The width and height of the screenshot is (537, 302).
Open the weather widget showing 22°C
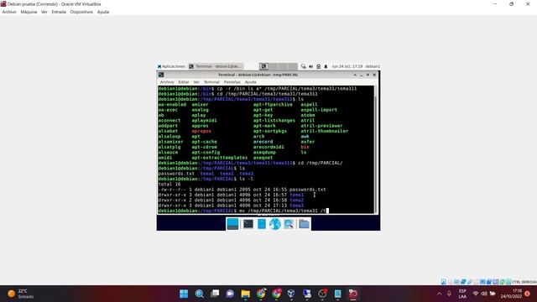click(x=20, y=294)
